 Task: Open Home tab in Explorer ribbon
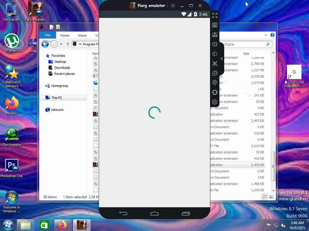pos(65,35)
